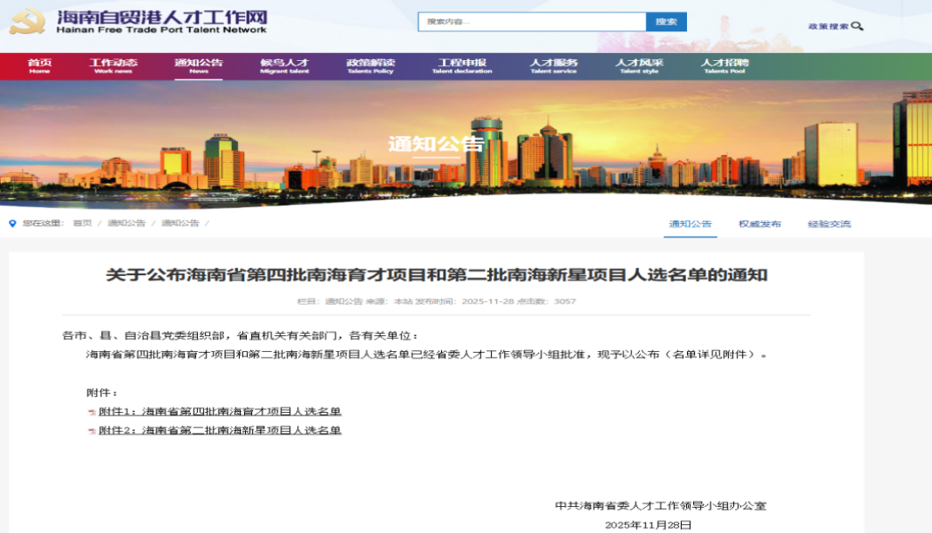Click the party emblem logo icon
Screen dimensions: 932x533
(27, 22)
